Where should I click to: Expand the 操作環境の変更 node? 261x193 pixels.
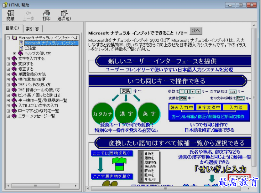point(8,79)
